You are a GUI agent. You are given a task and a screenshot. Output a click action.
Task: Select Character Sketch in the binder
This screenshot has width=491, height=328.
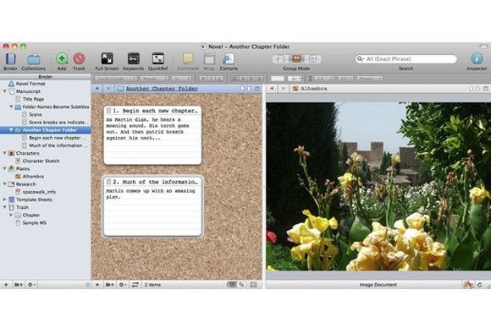[x=41, y=161]
